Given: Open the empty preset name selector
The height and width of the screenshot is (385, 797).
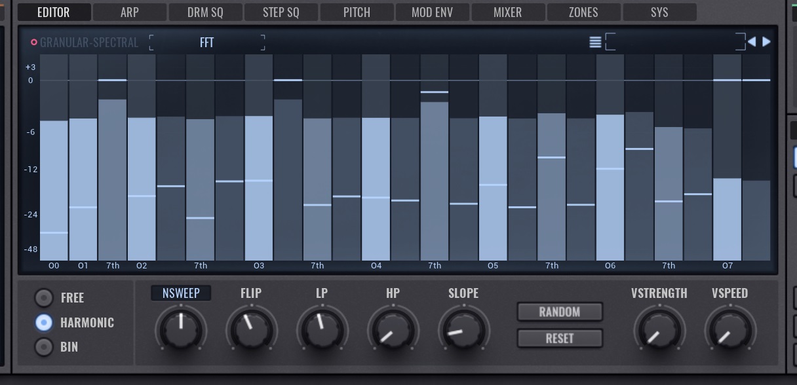Looking at the screenshot, I should [x=675, y=43].
